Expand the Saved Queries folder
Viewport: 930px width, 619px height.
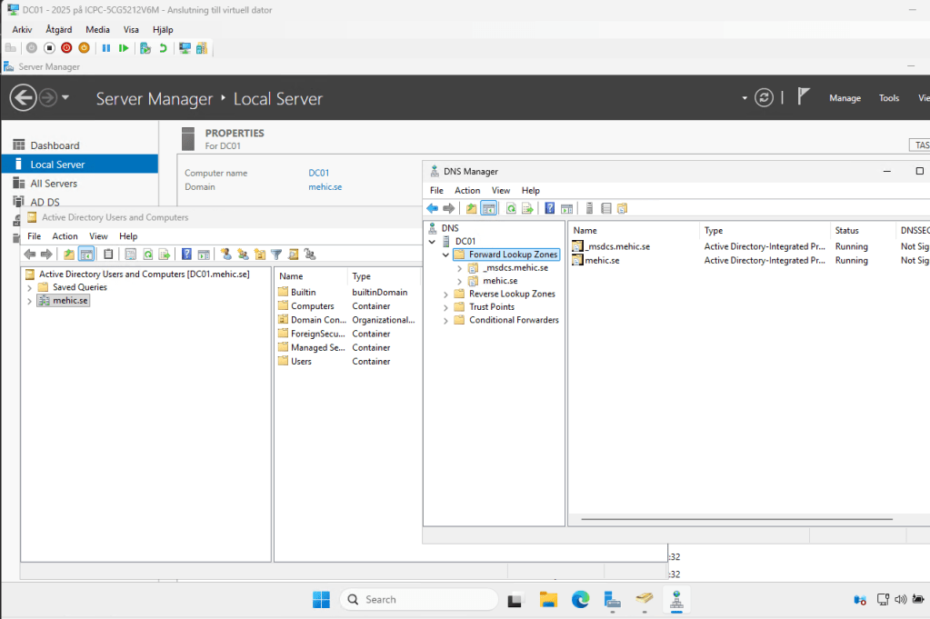coord(30,287)
